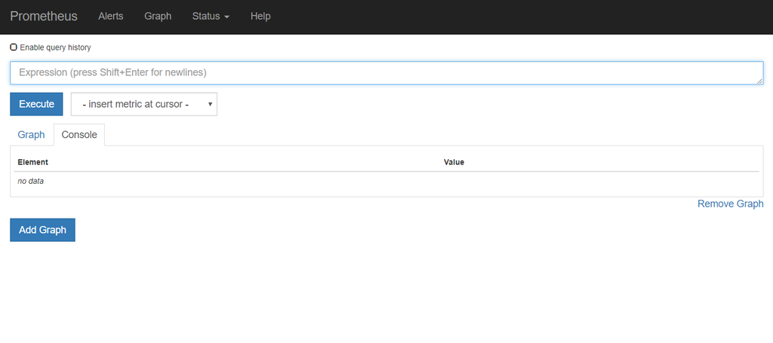
Task: Select the Console tab
Action: [x=79, y=135]
